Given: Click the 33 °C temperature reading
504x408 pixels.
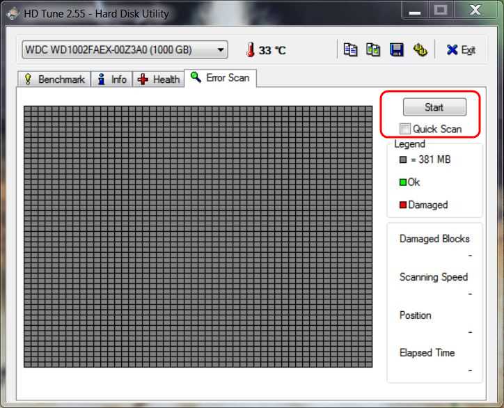Looking at the screenshot, I should [x=272, y=50].
